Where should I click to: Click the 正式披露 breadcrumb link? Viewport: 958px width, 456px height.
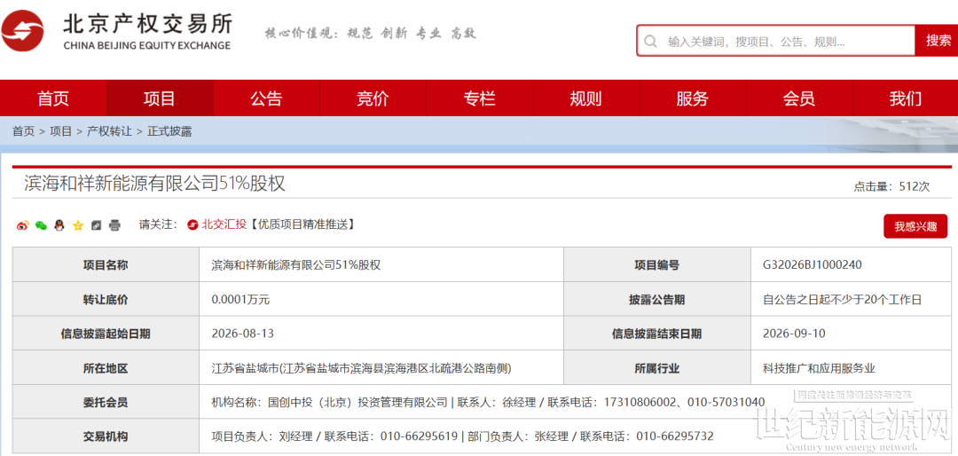[x=169, y=131]
